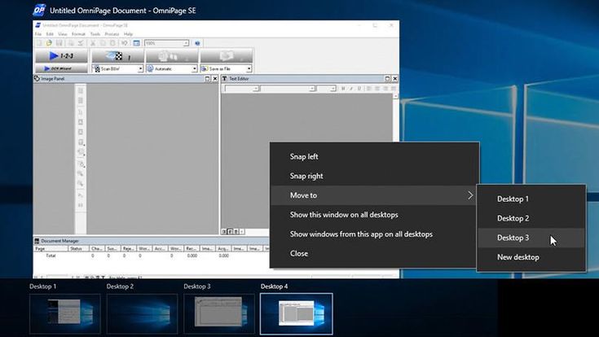Click the export results toolbox button
599x337 pixels.
(x=227, y=56)
